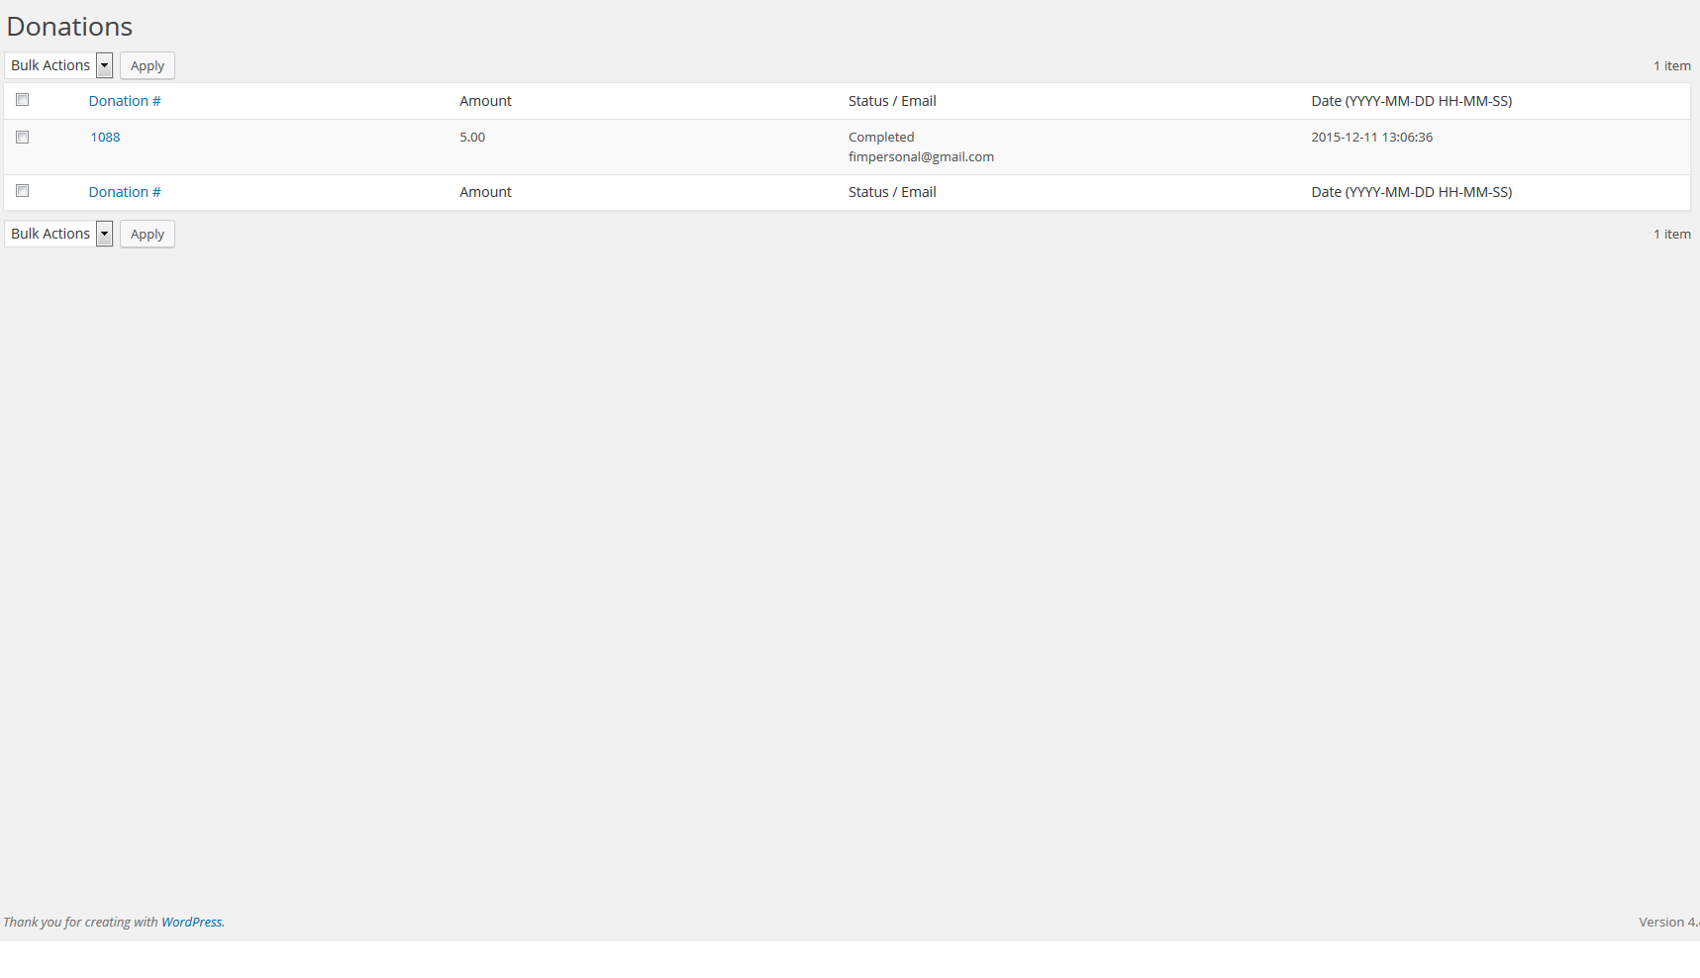Click the top '1 item' count
This screenshot has height=978, width=1700.
click(x=1672, y=66)
